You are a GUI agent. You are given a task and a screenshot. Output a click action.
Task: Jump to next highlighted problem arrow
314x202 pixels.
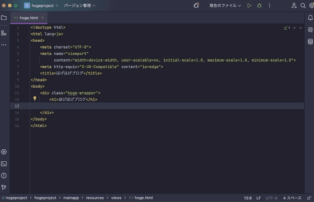[x=300, y=28]
